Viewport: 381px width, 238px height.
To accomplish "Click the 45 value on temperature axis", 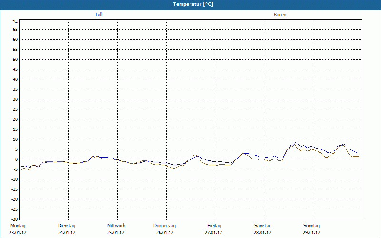I will point(15,69).
